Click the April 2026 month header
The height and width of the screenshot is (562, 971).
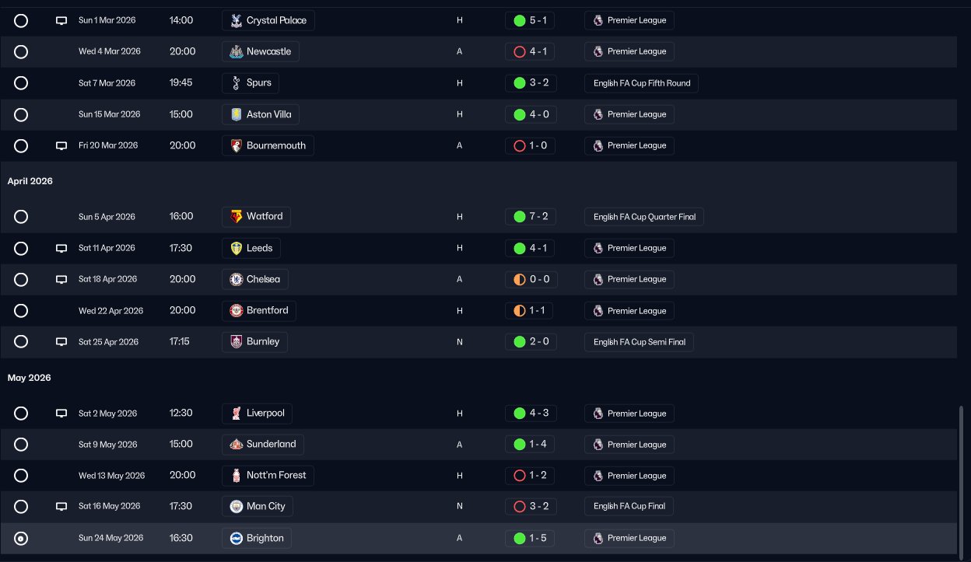point(30,181)
